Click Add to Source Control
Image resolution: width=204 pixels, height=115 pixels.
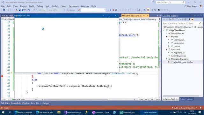(x=184, y=108)
